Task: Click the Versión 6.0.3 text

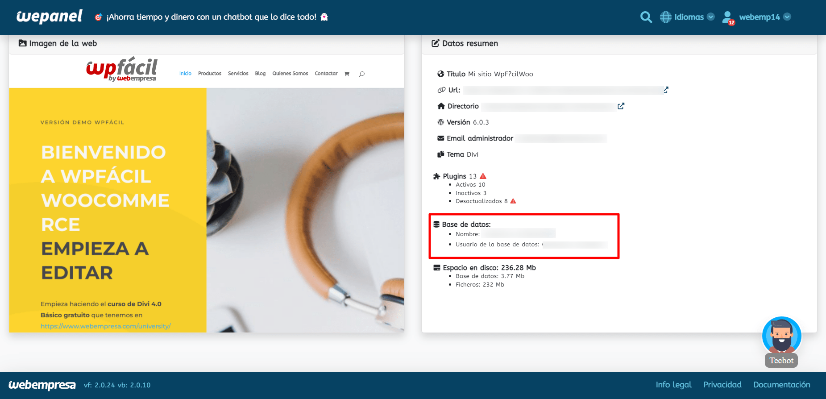Action: 468,122
